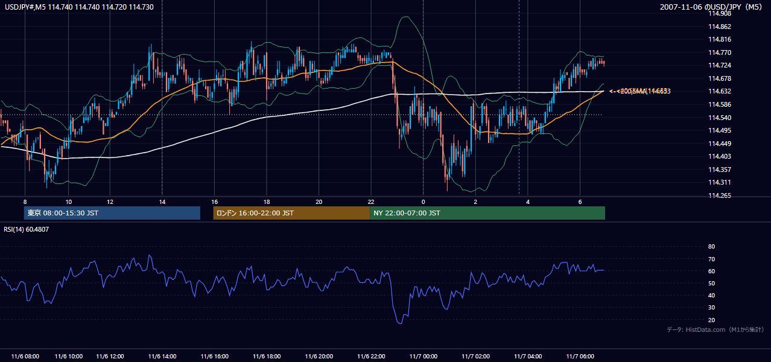Click price axis label 114.678
The width and height of the screenshot is (771, 362).
point(720,78)
